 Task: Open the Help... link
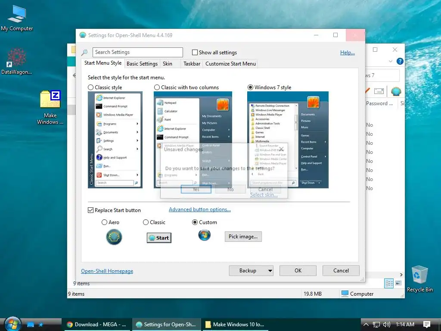click(348, 53)
